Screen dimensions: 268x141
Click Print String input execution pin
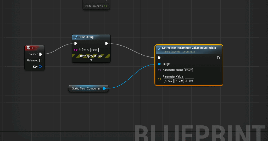[x=76, y=43]
